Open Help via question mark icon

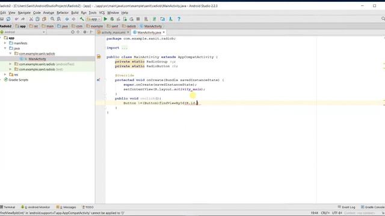179,19
